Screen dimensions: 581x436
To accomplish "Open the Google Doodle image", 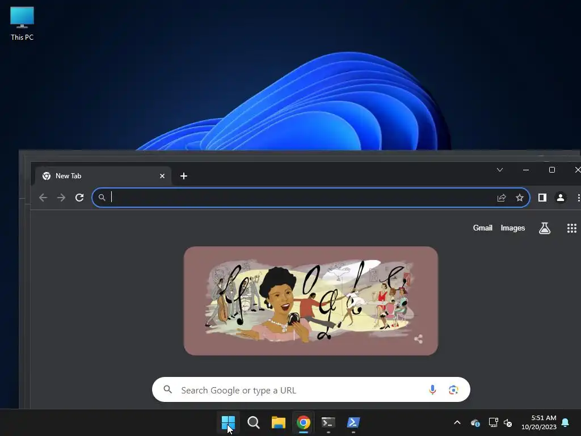I will pyautogui.click(x=310, y=301).
